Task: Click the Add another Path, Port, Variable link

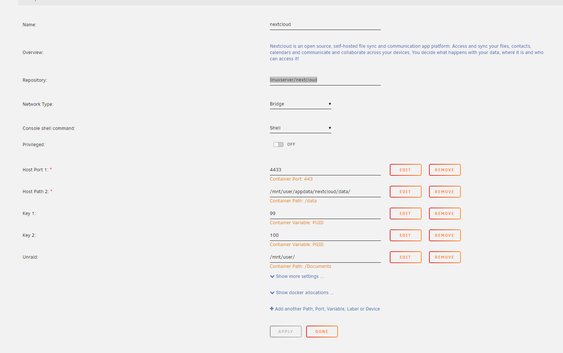Action: (327, 309)
